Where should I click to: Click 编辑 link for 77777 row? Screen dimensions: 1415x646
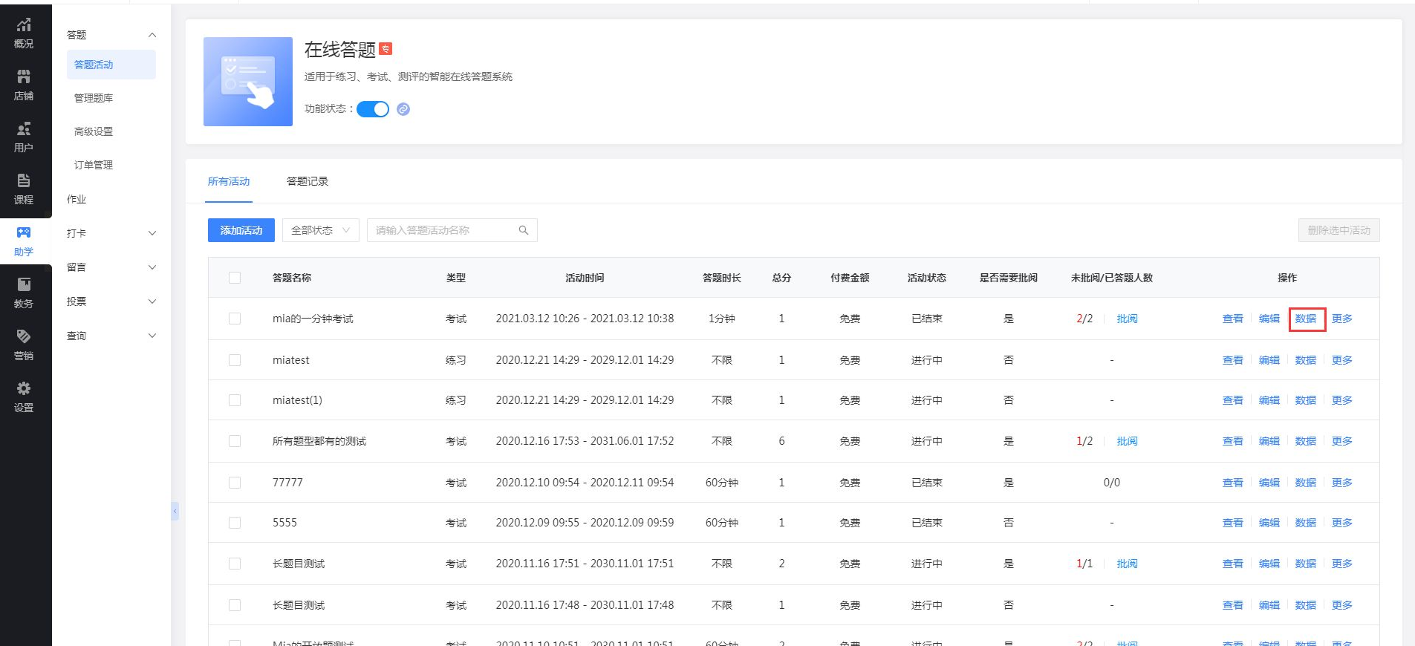1269,483
